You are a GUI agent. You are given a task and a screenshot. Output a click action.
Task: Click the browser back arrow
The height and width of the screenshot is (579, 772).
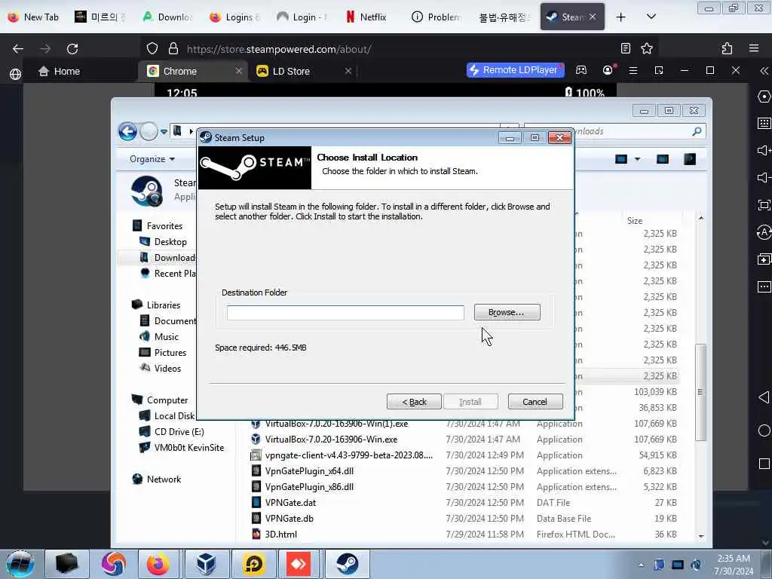[18, 49]
